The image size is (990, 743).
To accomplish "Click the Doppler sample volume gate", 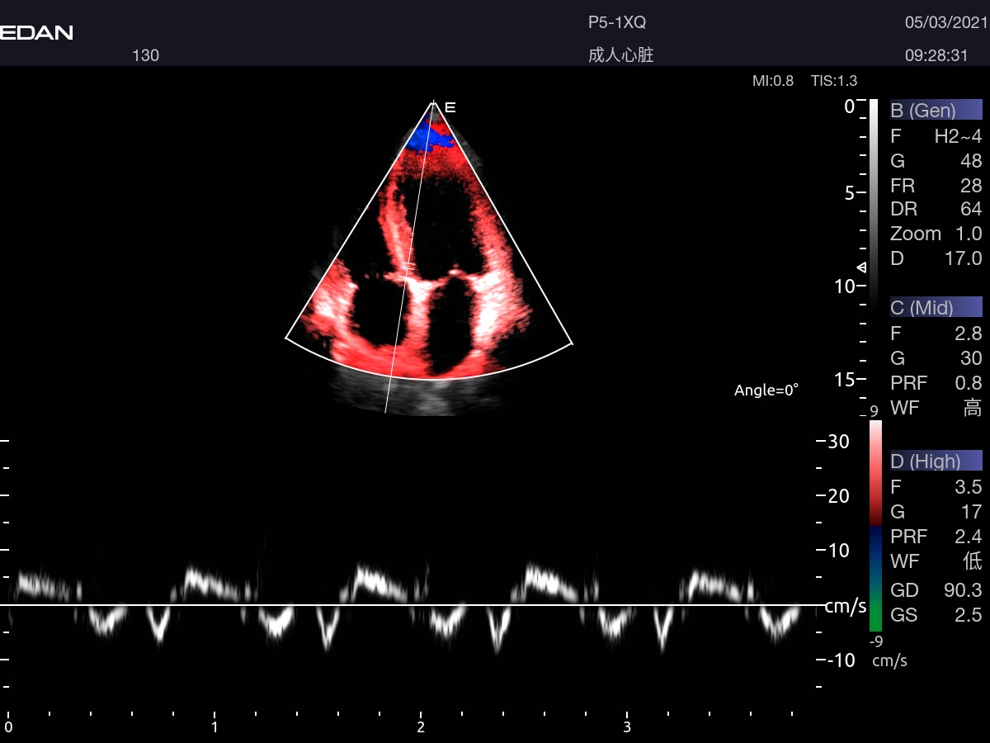I will 409,266.
